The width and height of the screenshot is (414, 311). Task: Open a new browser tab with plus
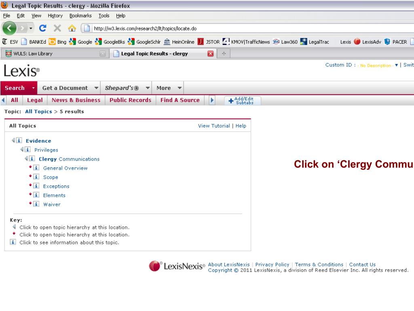[224, 54]
